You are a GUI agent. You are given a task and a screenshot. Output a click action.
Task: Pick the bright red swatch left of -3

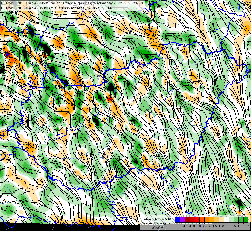point(197,220)
